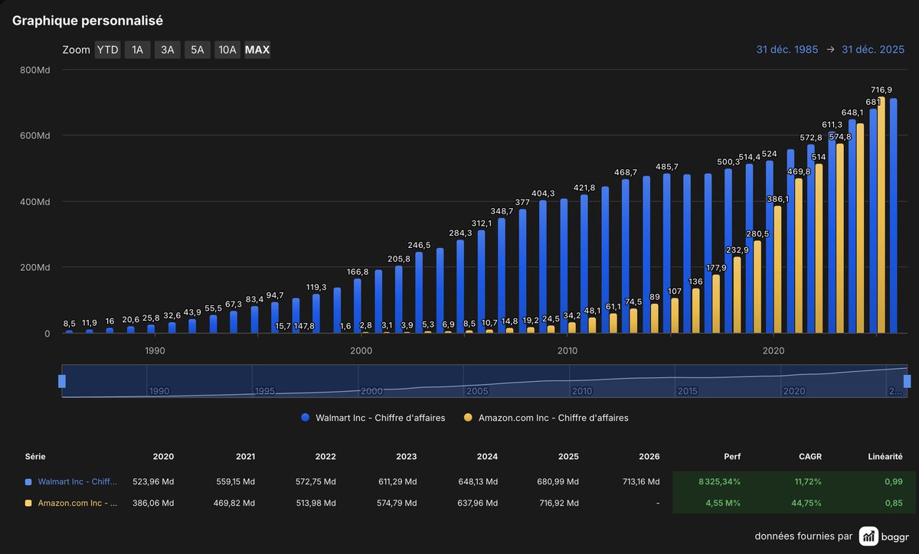Select the 10A zoom option
The image size is (919, 554).
pyautogui.click(x=227, y=50)
